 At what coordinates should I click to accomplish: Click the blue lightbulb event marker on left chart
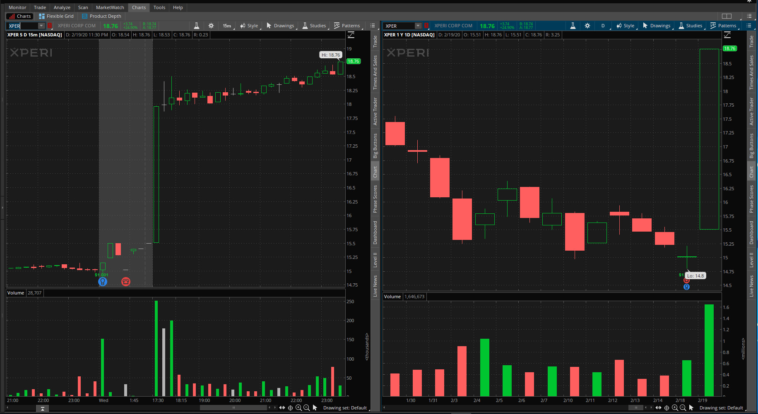[103, 282]
